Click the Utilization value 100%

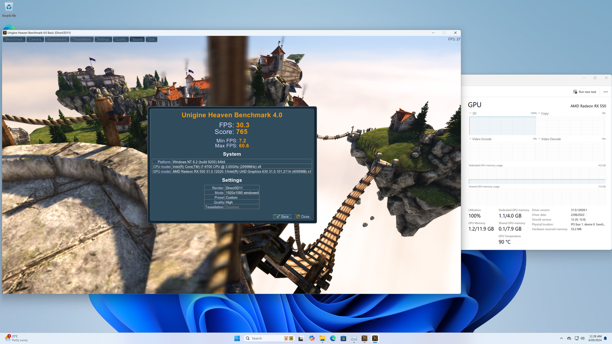click(x=475, y=216)
